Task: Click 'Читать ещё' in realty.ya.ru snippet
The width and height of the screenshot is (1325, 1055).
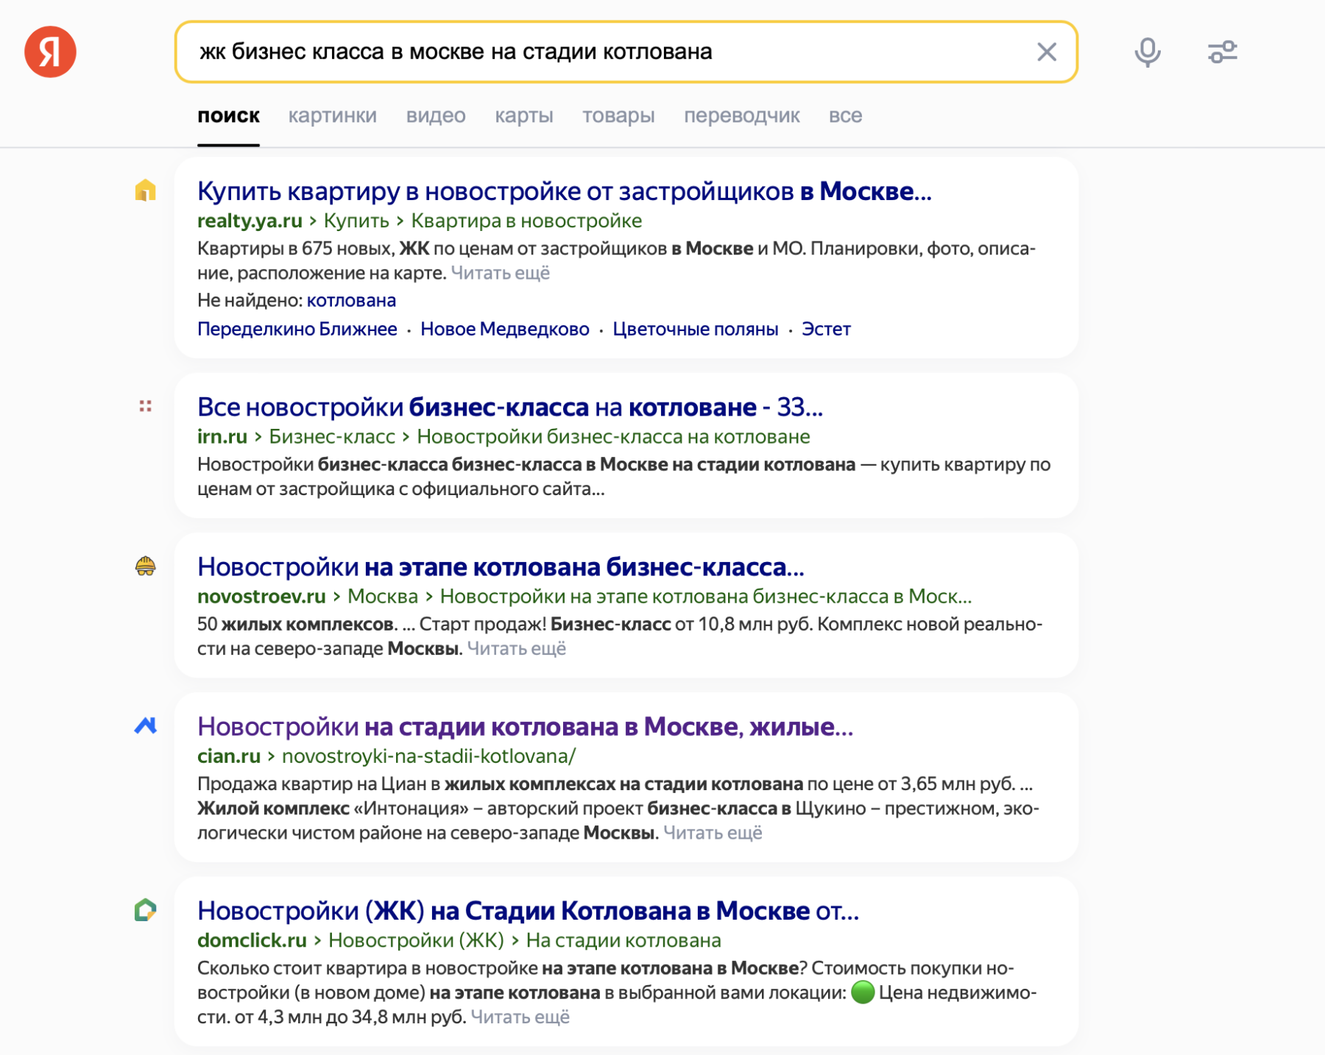Action: [x=500, y=273]
